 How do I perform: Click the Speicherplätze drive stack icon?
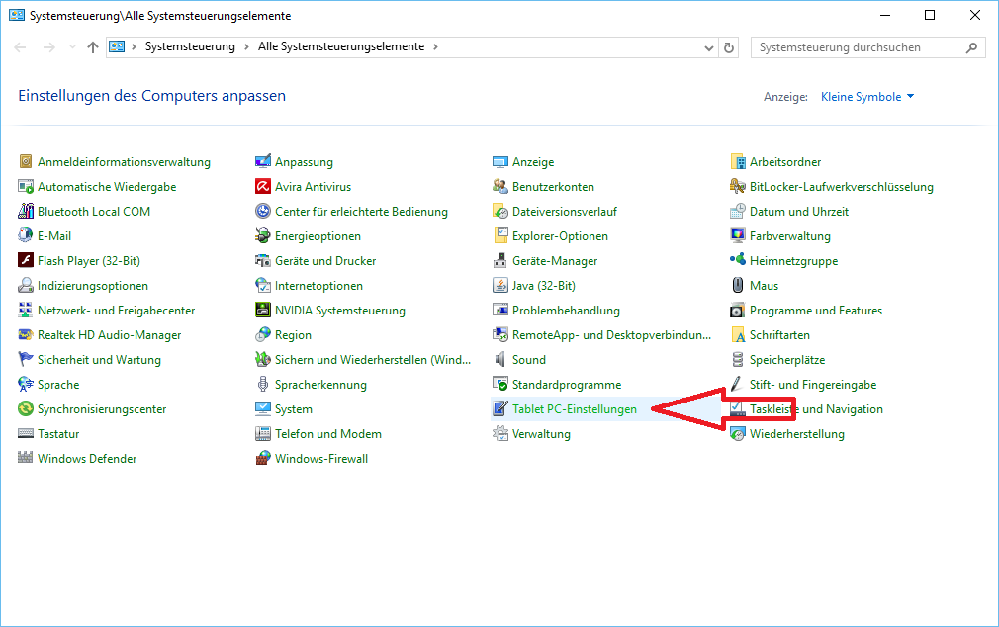[738, 359]
